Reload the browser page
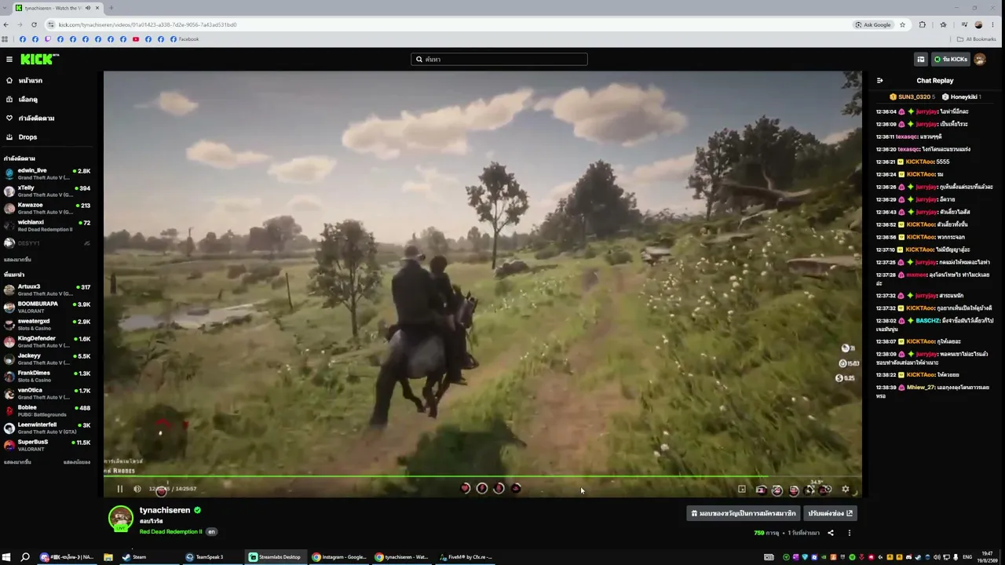The image size is (1005, 565). coord(34,24)
